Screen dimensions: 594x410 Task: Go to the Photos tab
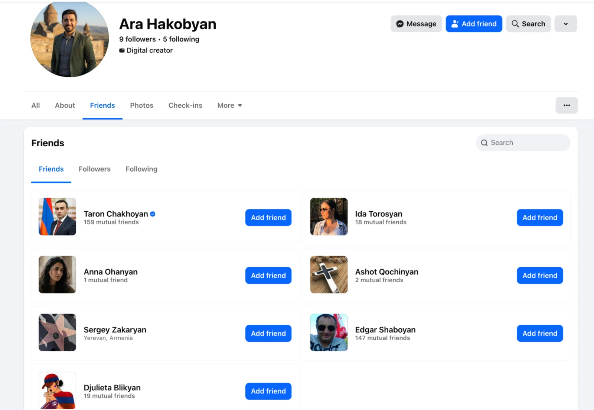(x=142, y=105)
